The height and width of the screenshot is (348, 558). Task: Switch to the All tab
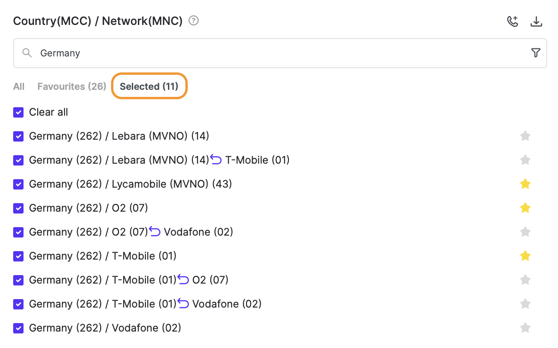coord(19,87)
